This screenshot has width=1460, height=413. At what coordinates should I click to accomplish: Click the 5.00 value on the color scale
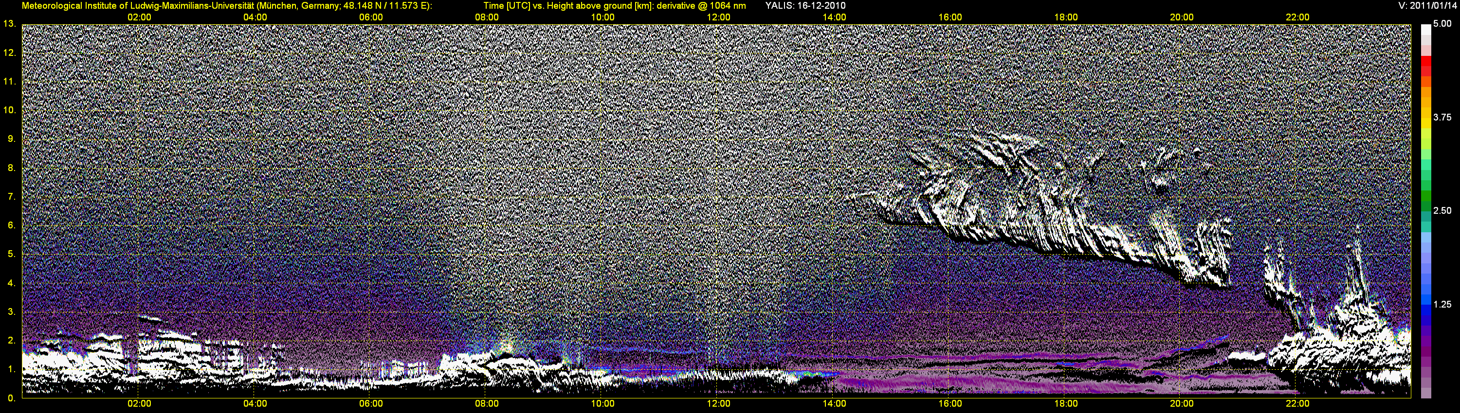[x=1442, y=24]
